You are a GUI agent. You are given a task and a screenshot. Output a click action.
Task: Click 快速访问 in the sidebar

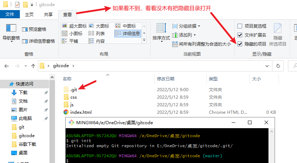click(24, 84)
